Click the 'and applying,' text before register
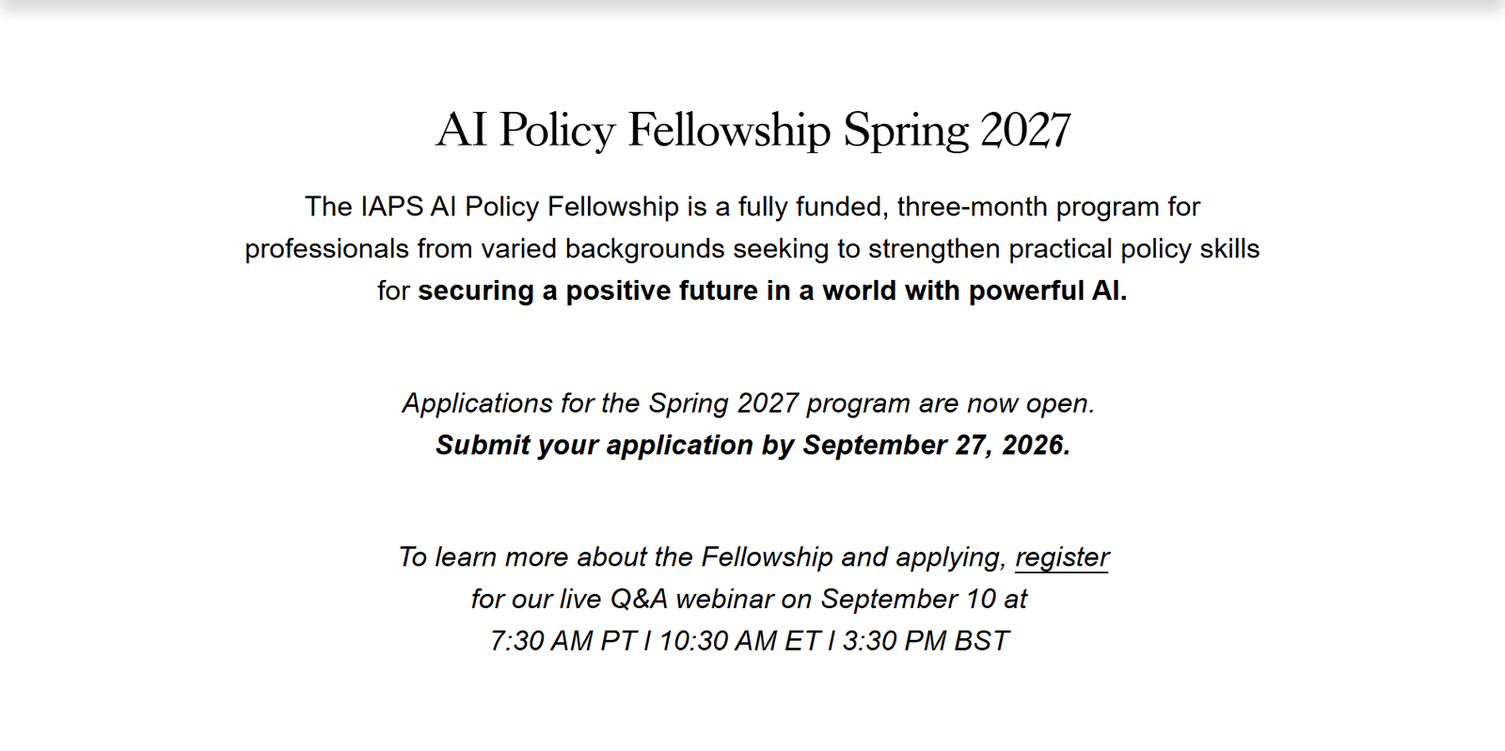The width and height of the screenshot is (1505, 751). [x=924, y=557]
